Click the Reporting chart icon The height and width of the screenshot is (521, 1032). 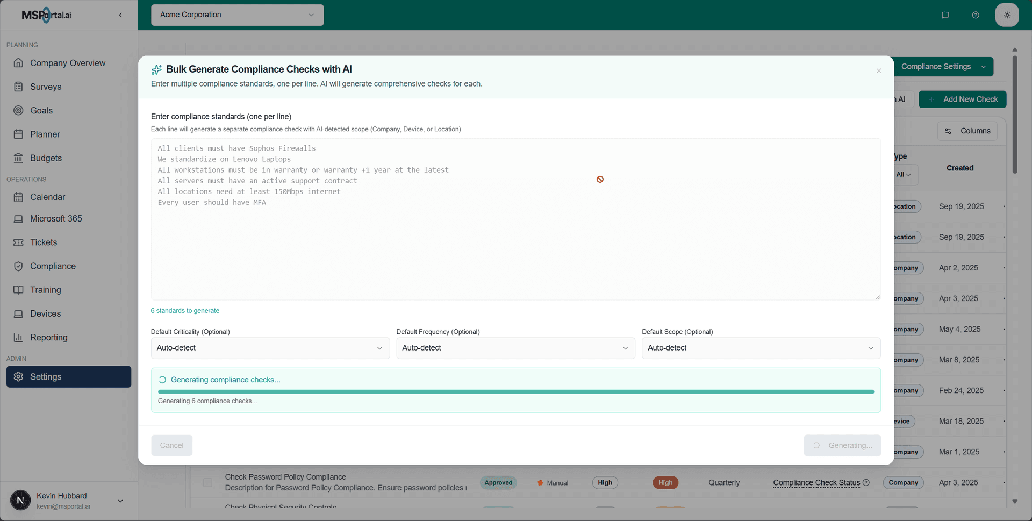(19, 337)
